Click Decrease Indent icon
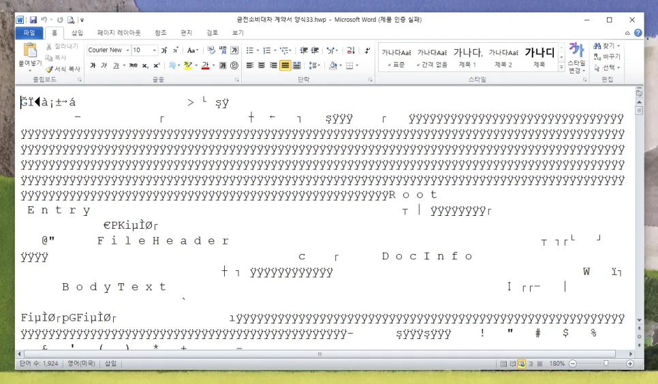Viewport: 658px width, 384px height. coord(303,50)
